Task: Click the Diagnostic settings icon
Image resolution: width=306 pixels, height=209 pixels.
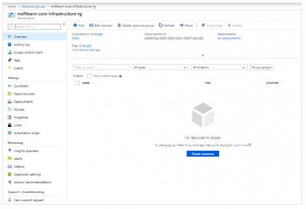Action: pos(9,174)
